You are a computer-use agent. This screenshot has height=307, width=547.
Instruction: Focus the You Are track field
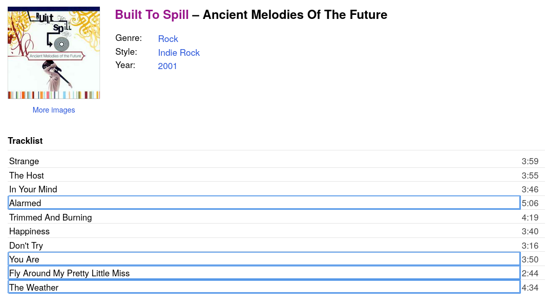click(x=264, y=259)
